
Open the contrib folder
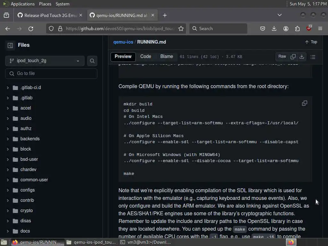27,201
